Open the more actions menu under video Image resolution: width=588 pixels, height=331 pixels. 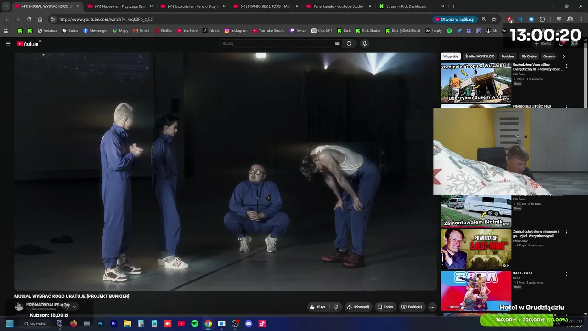point(432,307)
